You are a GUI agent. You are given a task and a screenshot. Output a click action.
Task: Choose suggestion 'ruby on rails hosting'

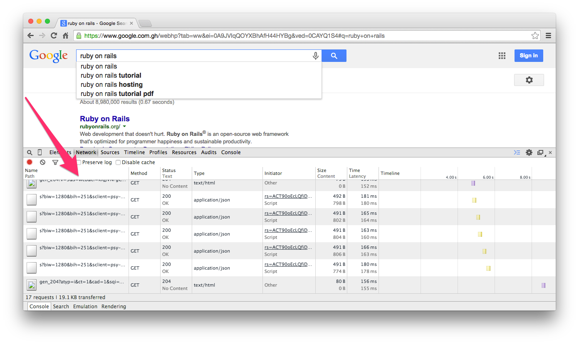(111, 85)
